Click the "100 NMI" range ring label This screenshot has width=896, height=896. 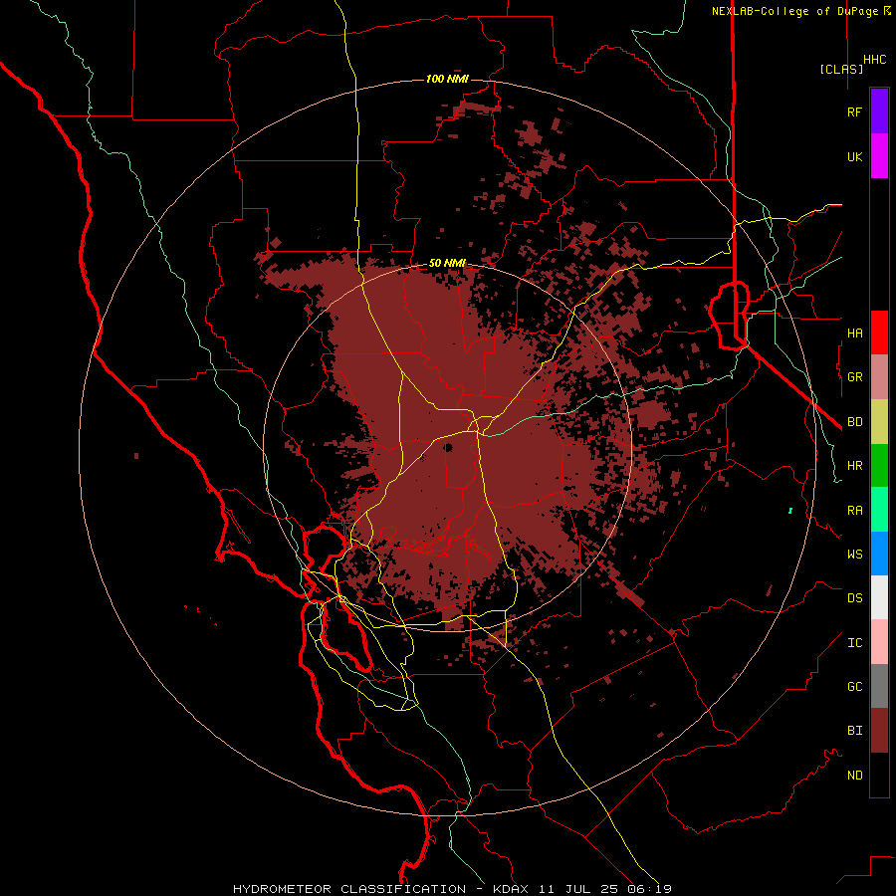coord(447,79)
